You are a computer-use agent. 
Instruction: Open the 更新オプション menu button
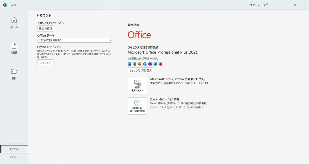click(137, 86)
